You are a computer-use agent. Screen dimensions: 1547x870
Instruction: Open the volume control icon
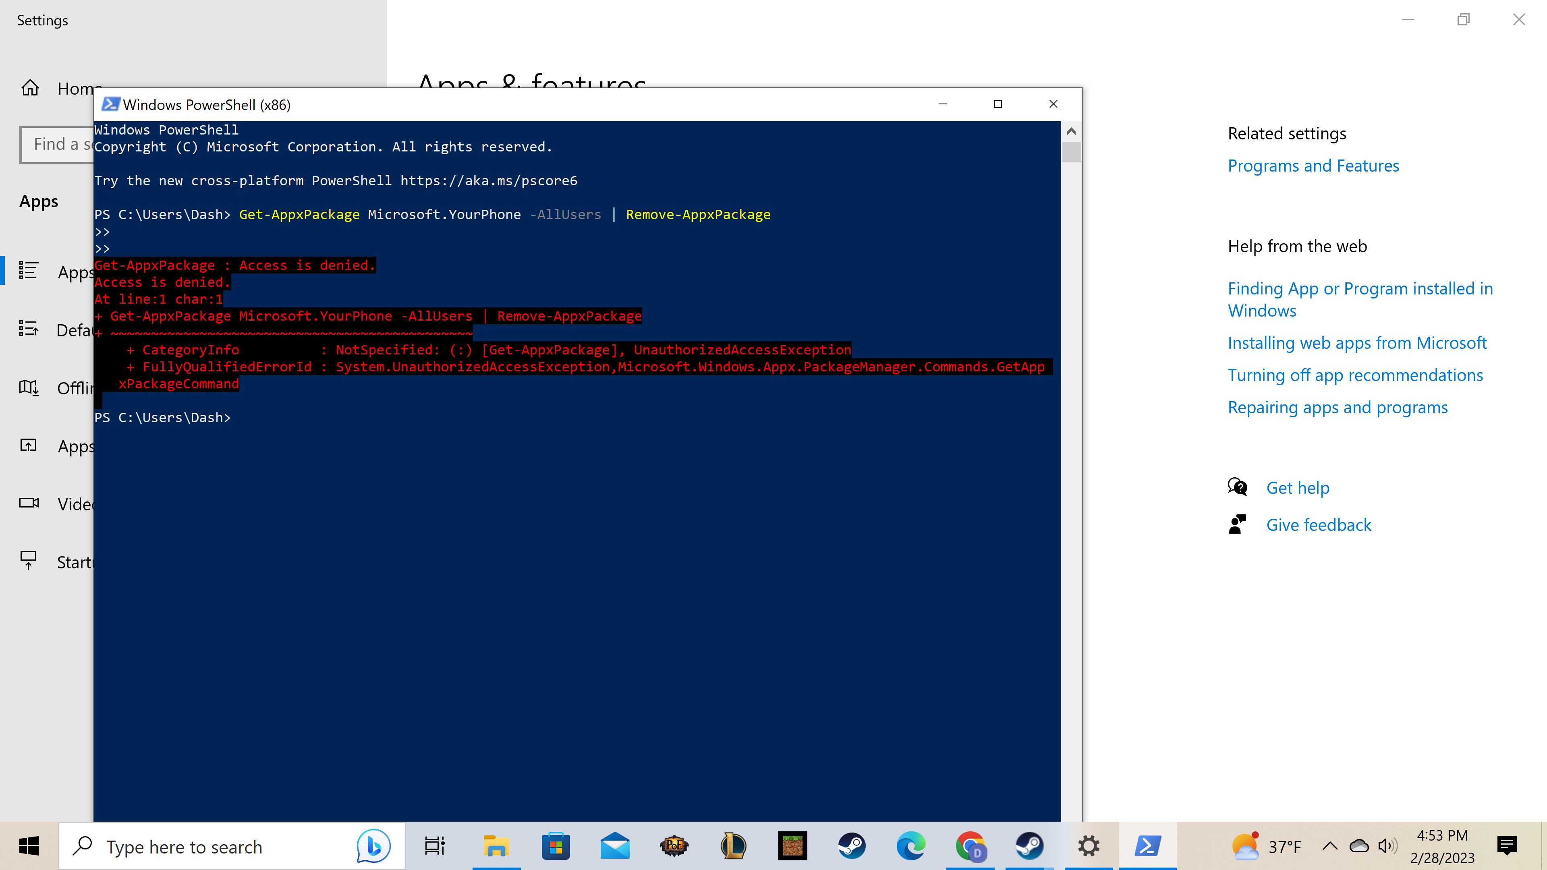[x=1387, y=847]
